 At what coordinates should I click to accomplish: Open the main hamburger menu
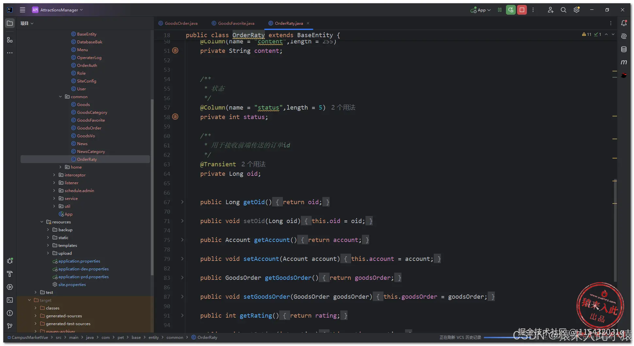click(23, 10)
